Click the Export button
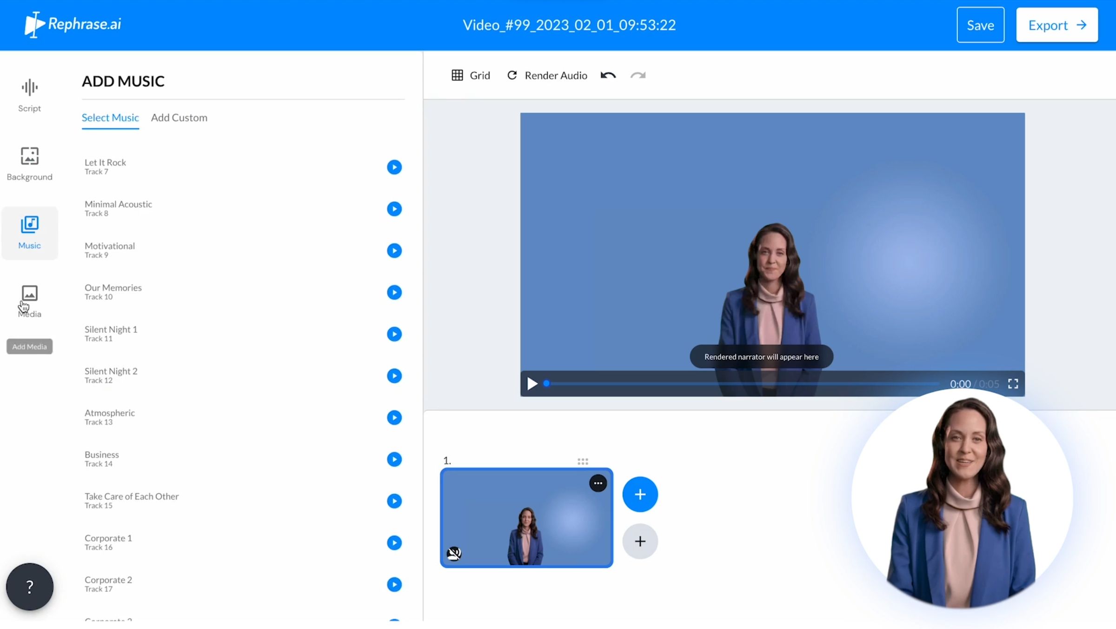 (x=1056, y=25)
